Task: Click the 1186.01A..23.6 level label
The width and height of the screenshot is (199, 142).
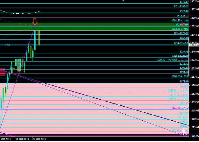Action: tap(180, 76)
